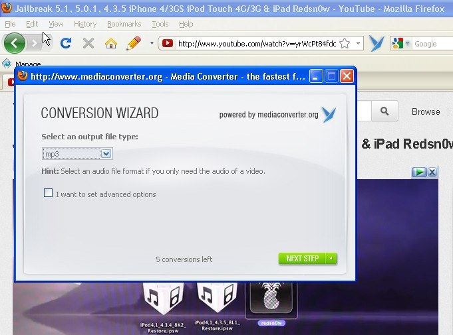453x335 pixels.
Task: Click the 'Hint:' audio file format text
Action: pos(153,171)
